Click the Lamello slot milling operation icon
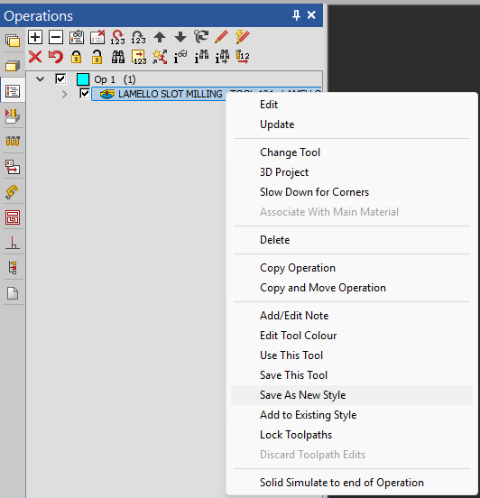The height and width of the screenshot is (498, 480). pyautogui.click(x=107, y=94)
